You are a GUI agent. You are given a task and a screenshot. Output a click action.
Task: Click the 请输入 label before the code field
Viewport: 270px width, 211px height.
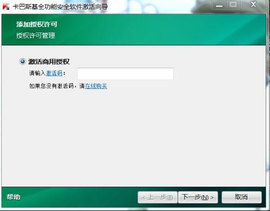[37, 73]
